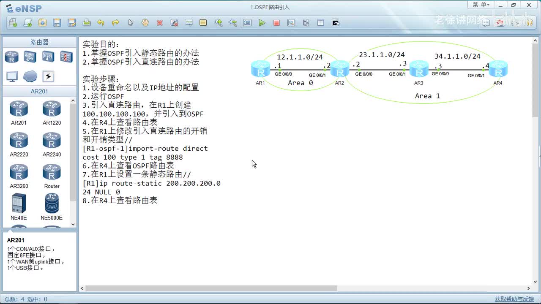Stop all devices with red square button
Screen dimensions: 541x304
276,23
